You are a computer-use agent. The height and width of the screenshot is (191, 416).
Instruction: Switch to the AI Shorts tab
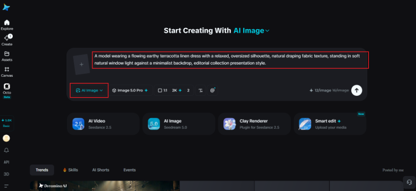tap(101, 170)
